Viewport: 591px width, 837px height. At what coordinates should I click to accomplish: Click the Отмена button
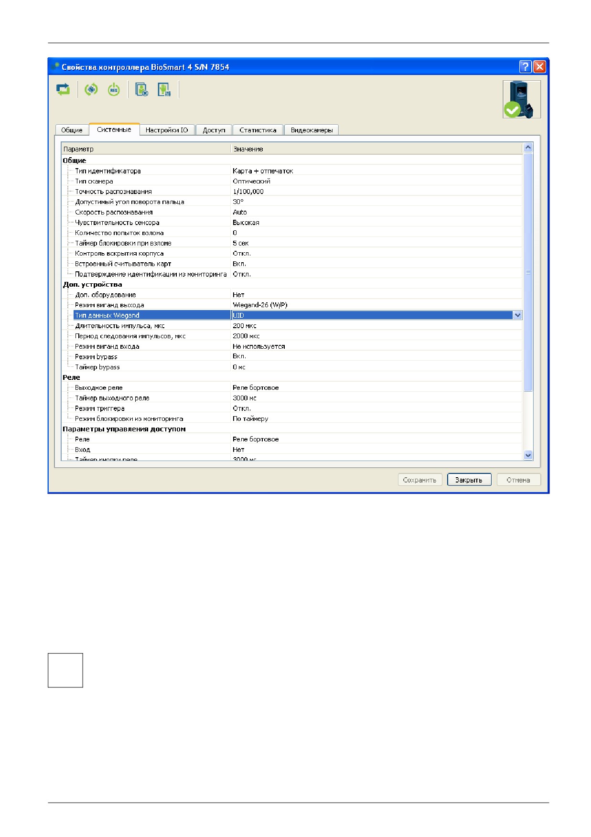tap(519, 480)
